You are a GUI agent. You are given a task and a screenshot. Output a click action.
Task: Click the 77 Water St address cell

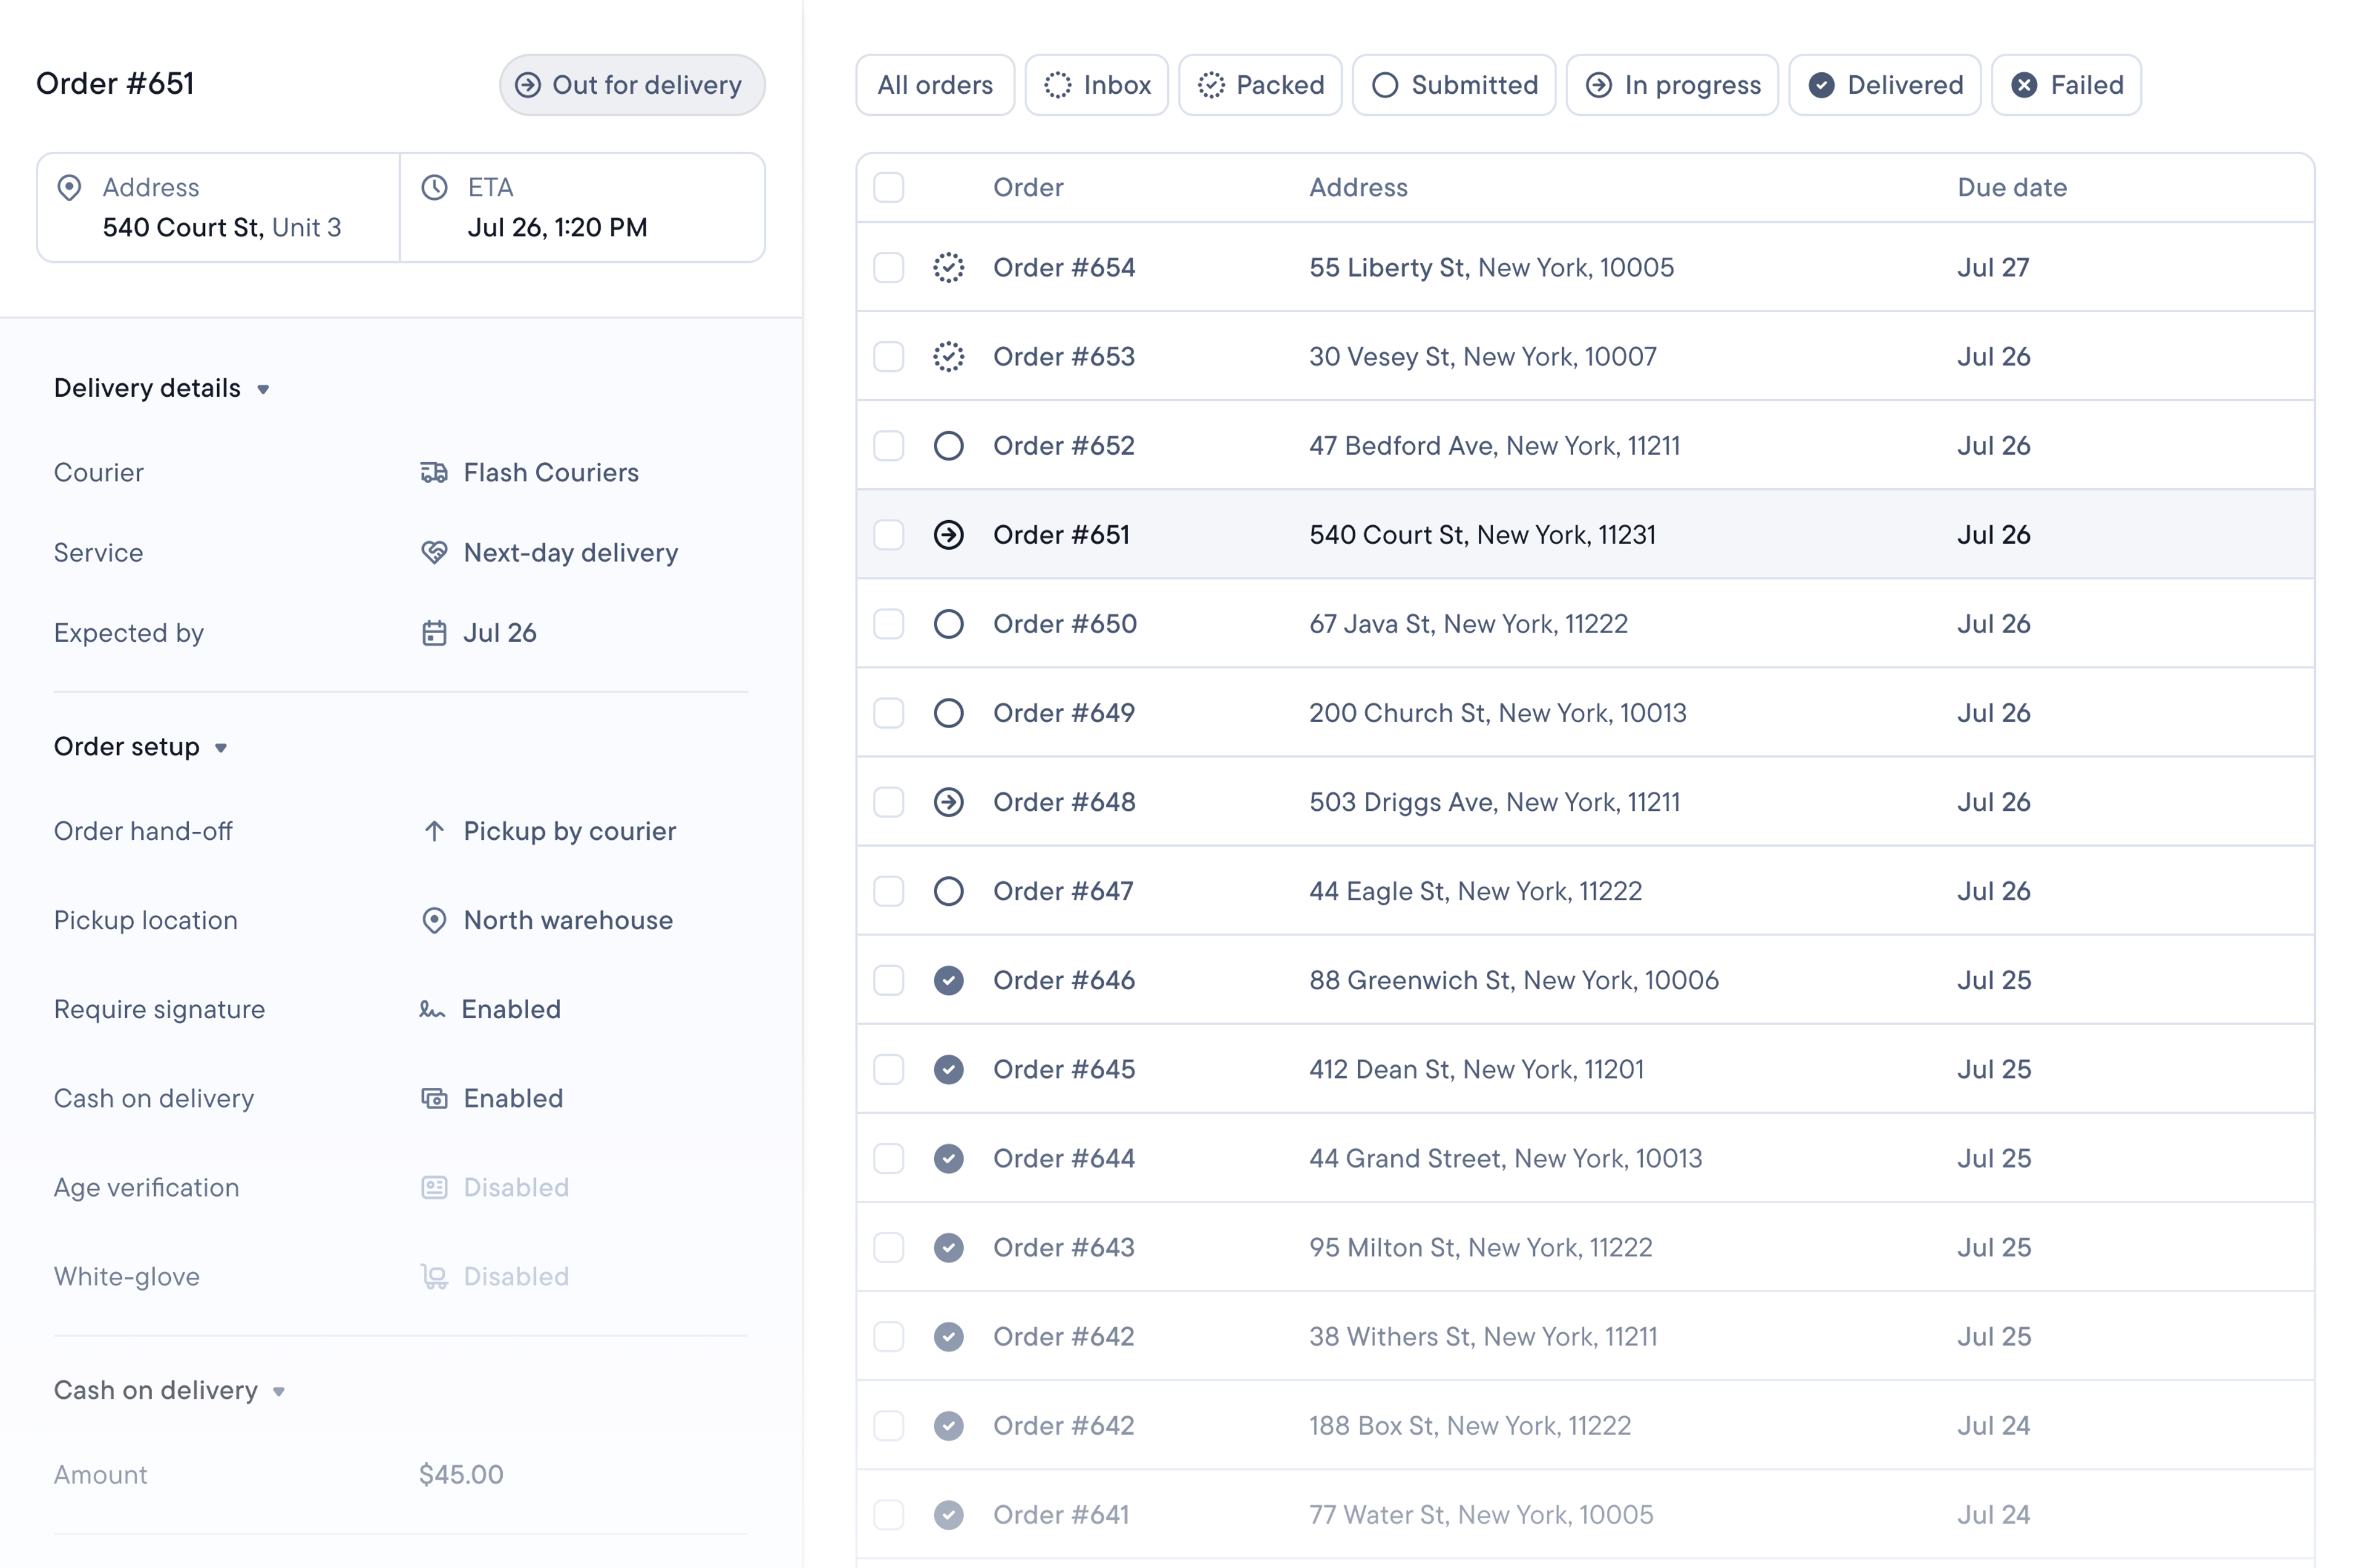coord(1481,1514)
